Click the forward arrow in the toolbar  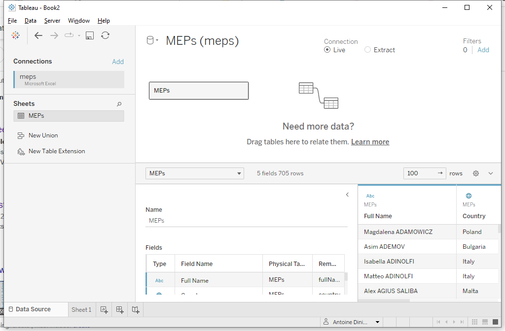[x=54, y=35]
